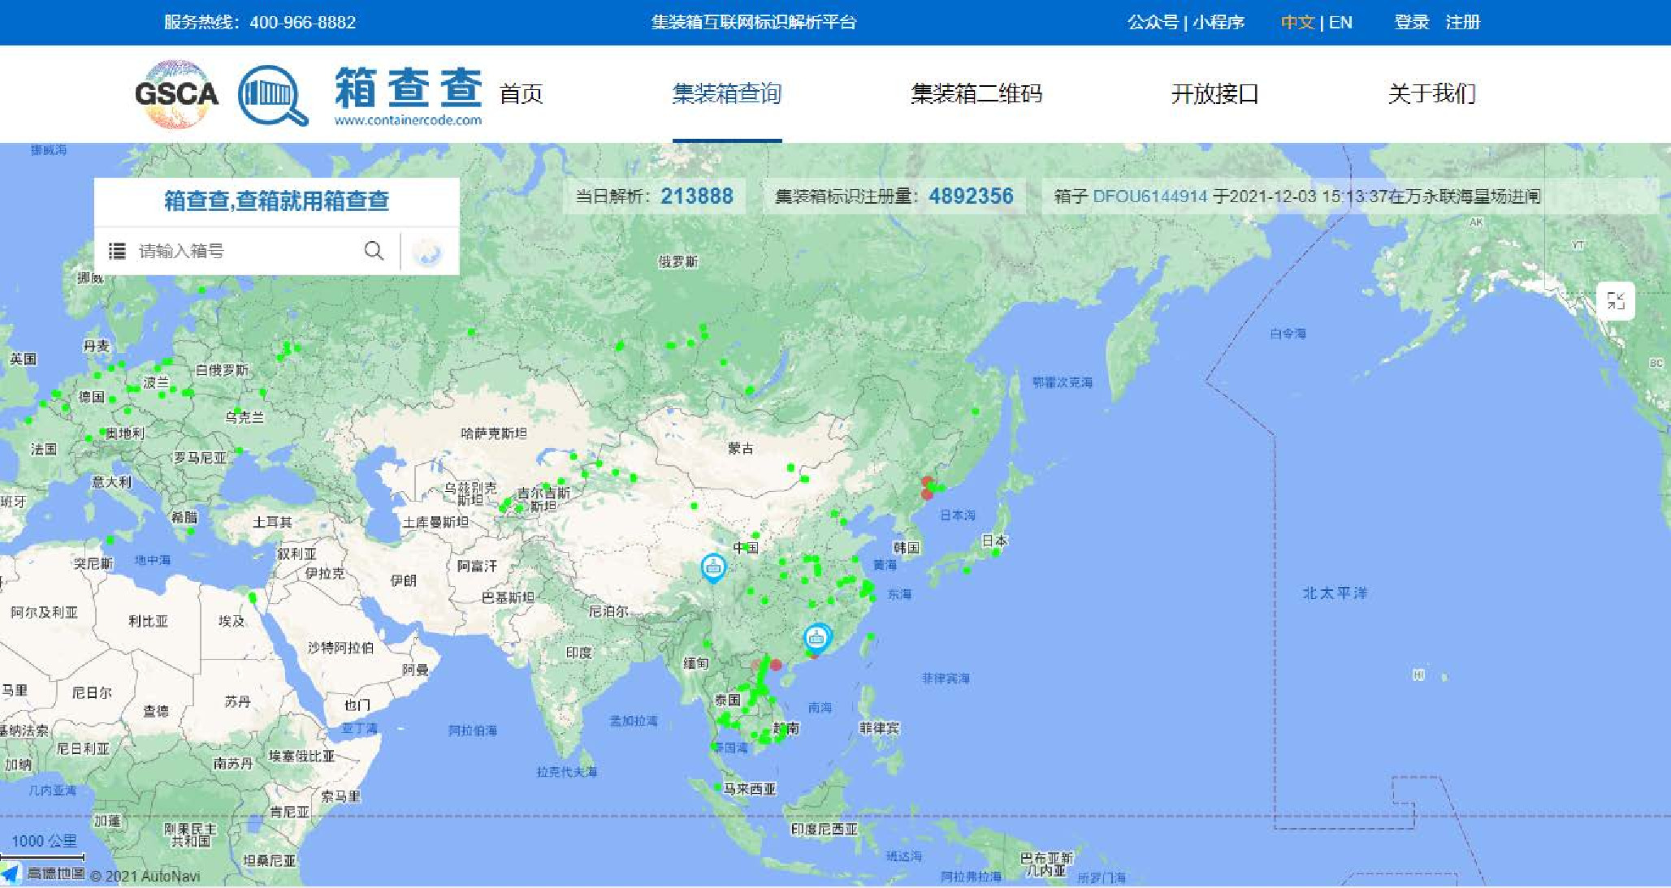The height and width of the screenshot is (888, 1671).
Task: Click the 阿尔及利亚 map label
Action: [x=44, y=612]
